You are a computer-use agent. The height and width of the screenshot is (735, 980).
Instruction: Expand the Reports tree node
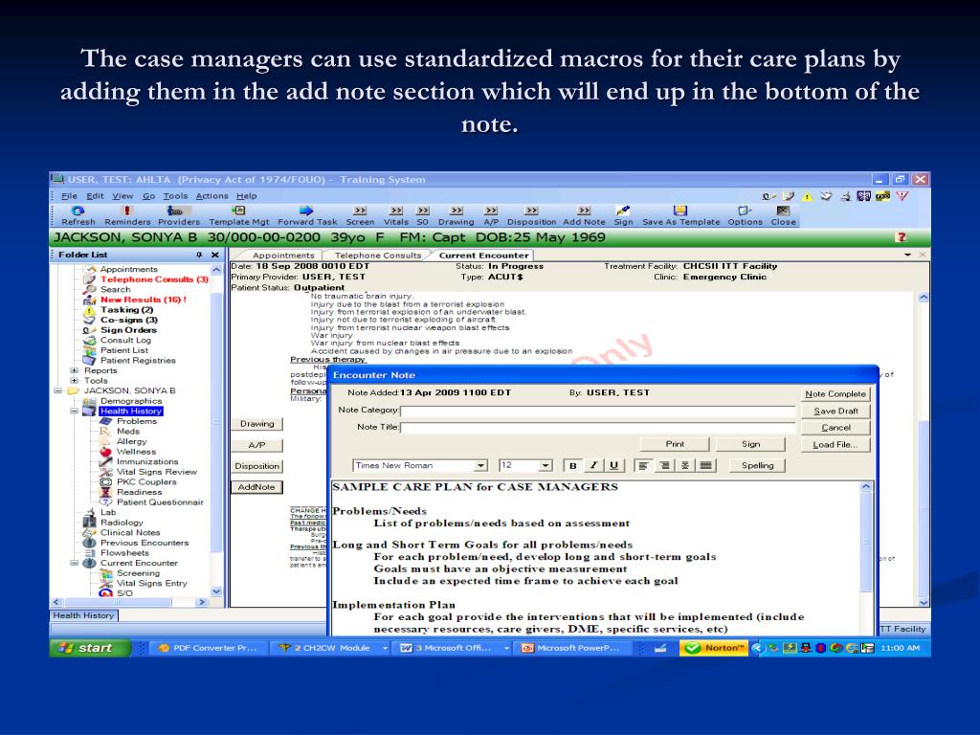tap(74, 370)
